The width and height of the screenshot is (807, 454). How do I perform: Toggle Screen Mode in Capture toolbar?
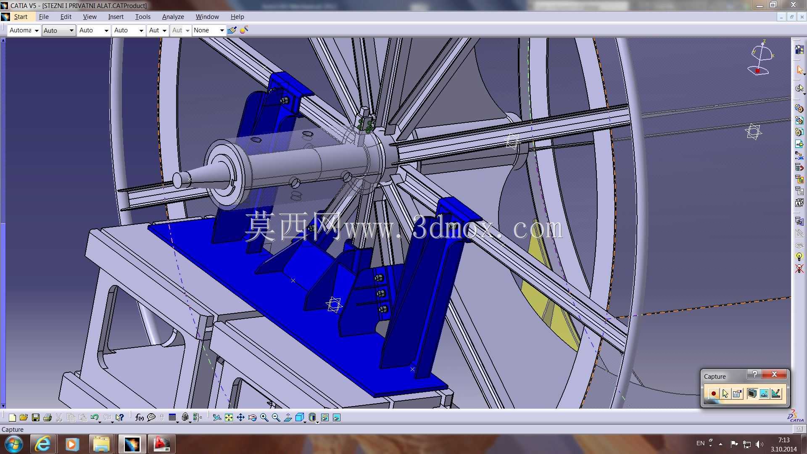click(x=752, y=394)
